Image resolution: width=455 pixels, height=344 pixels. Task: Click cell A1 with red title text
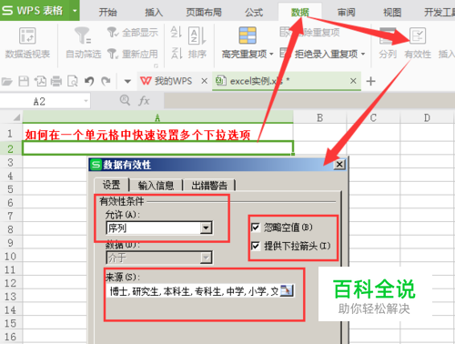pyautogui.click(x=157, y=134)
